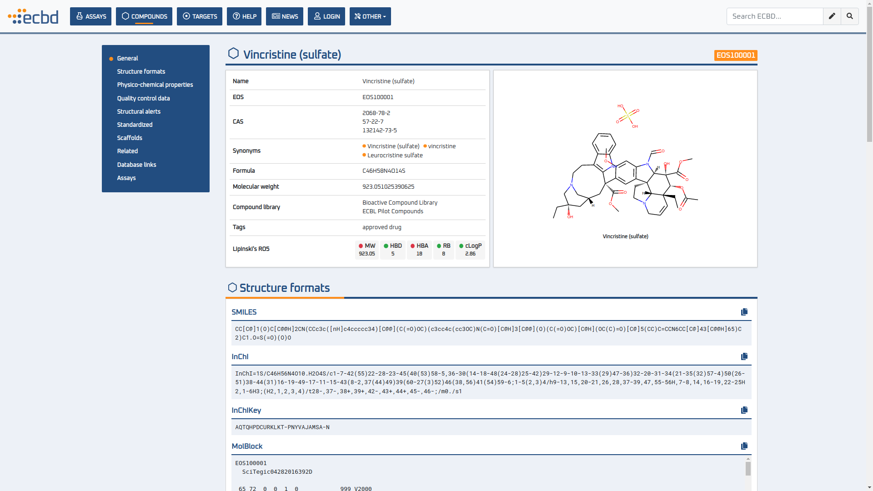873x491 pixels.
Task: Copy the InChIKey value
Action: tap(744, 410)
